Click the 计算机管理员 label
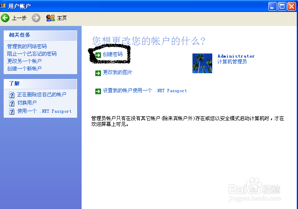 pyautogui.click(x=232, y=62)
